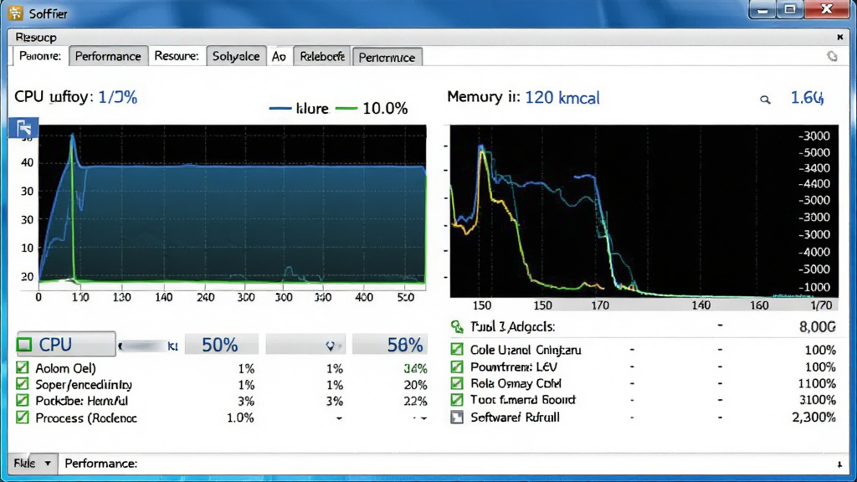Uncheck the Cole Uranel Cnintaru checkbox
This screenshot has height=482, width=857.
(x=457, y=349)
